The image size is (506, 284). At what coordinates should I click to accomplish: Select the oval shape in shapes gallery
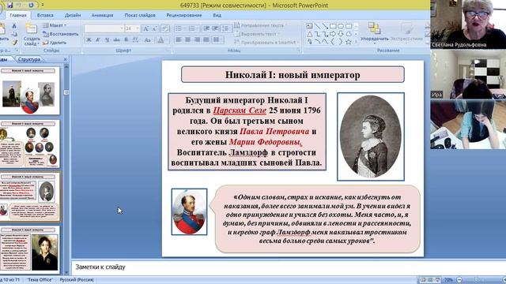click(x=341, y=26)
